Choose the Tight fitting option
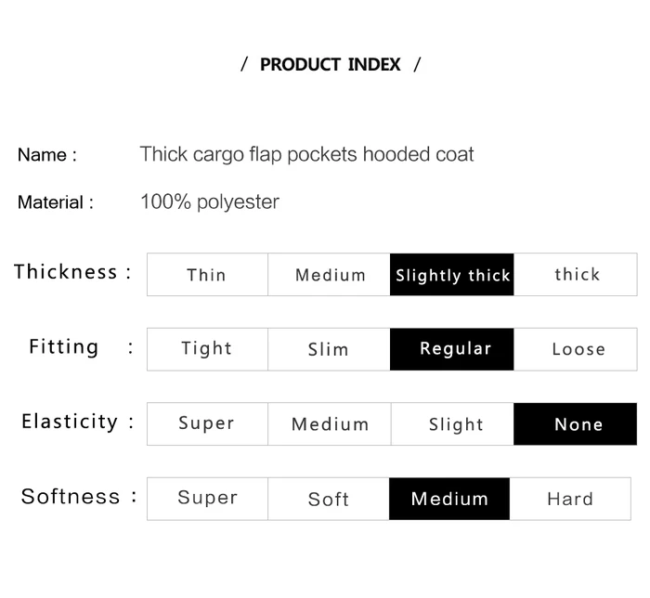Image resolution: width=650 pixels, height=598 pixels. coord(207,349)
